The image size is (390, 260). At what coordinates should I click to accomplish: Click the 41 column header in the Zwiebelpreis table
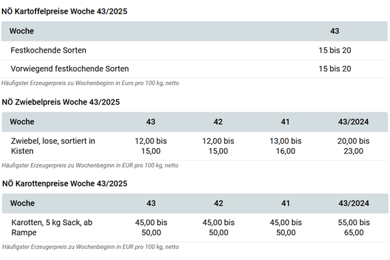285,122
